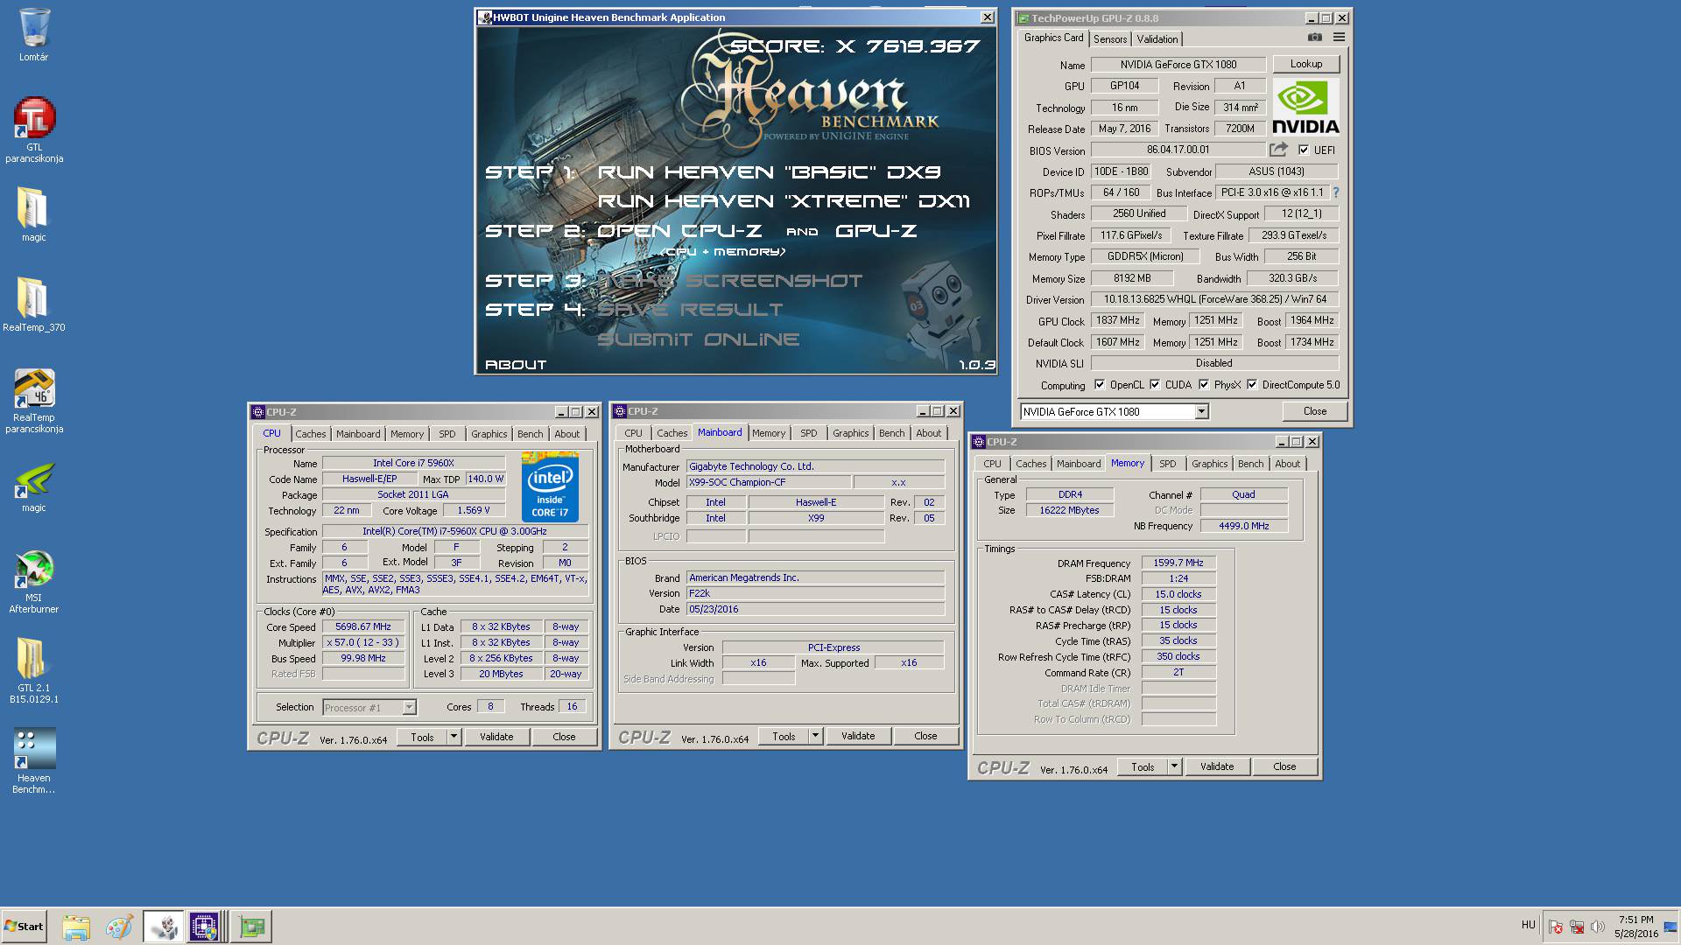The image size is (1681, 945).
Task: Select the CPU-Z taskbar button
Action: 204,927
